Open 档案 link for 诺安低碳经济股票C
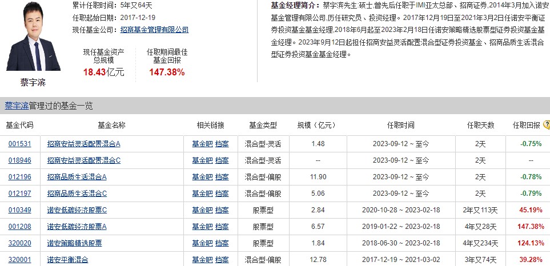This screenshot has width=550, height=266. pos(222,210)
